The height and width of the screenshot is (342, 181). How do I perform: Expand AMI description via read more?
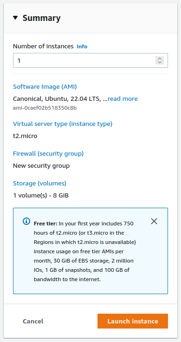click(x=123, y=99)
